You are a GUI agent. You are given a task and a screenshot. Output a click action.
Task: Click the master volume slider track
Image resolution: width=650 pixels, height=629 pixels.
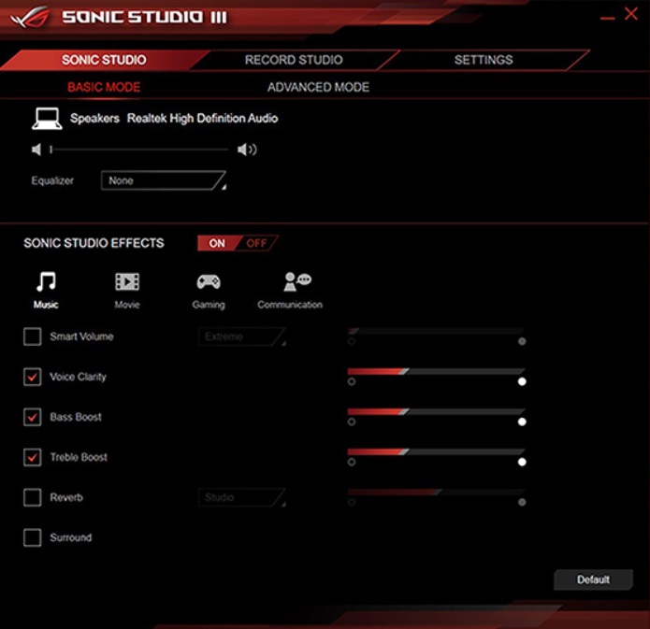(x=138, y=150)
